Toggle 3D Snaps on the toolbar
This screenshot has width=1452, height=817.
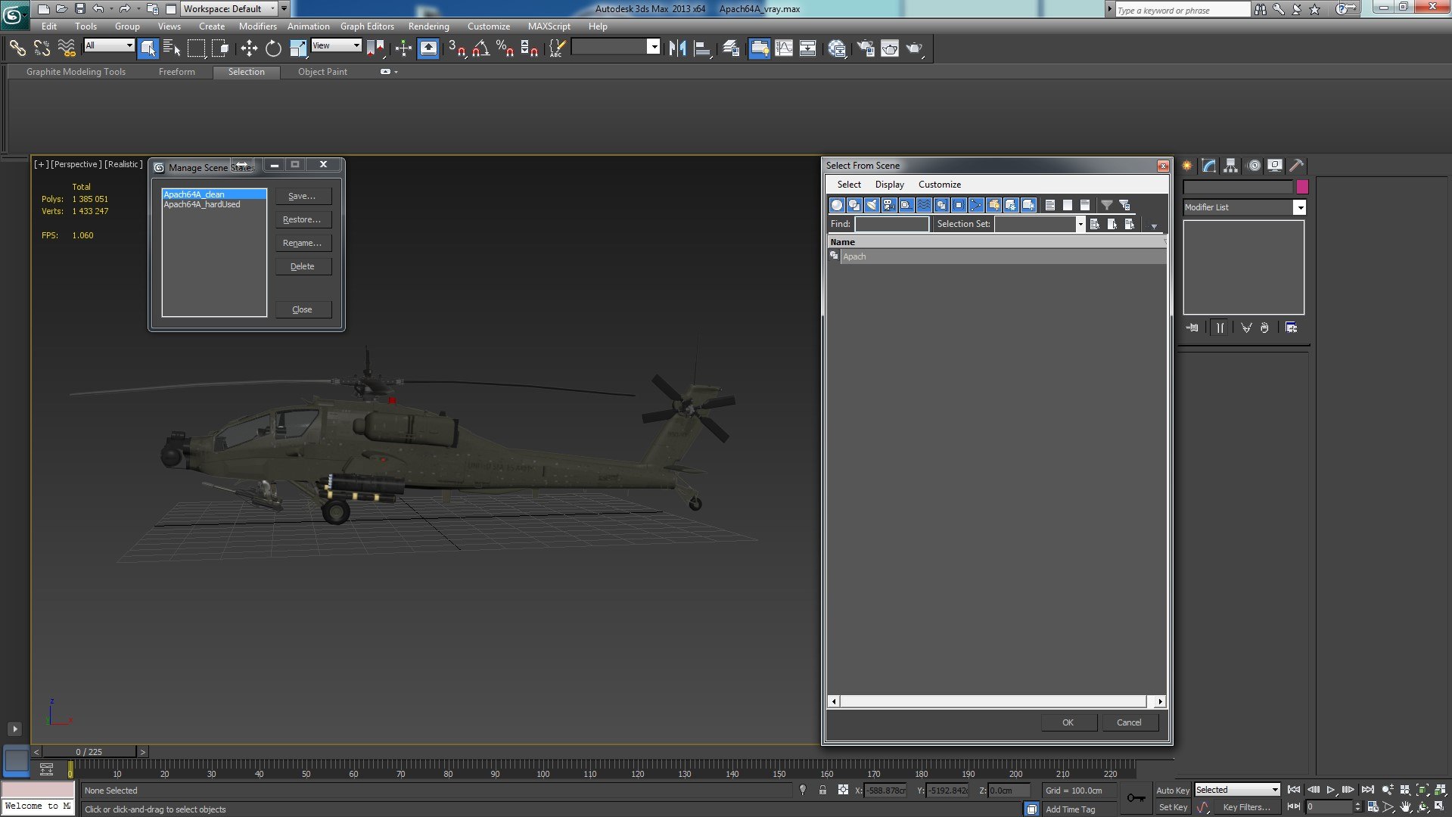tap(456, 48)
